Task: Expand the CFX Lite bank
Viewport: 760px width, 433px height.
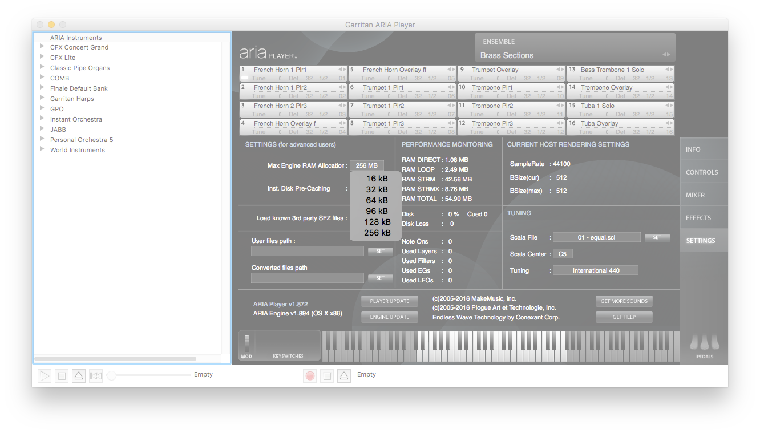Action: click(42, 58)
